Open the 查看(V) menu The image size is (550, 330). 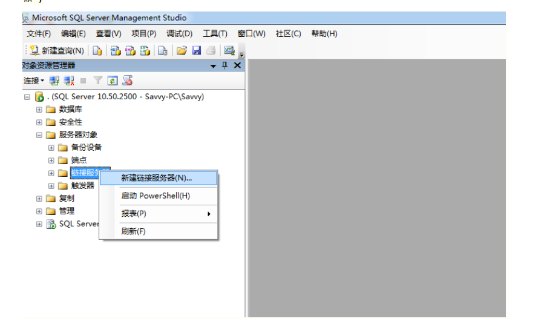[109, 34]
